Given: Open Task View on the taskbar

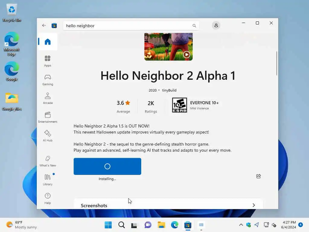Looking at the screenshot, I should point(134,225).
